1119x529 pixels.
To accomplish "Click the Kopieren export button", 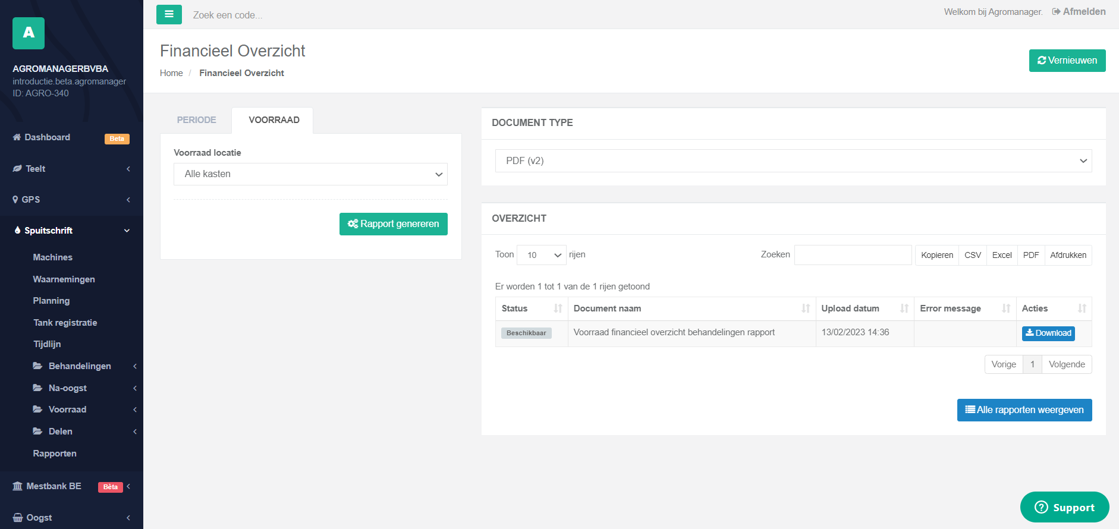I will [x=937, y=255].
